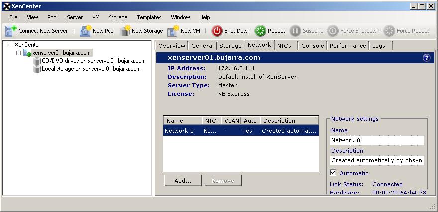The image size is (438, 212).
Task: Click the Force Shutdown icon
Action: click(332, 31)
